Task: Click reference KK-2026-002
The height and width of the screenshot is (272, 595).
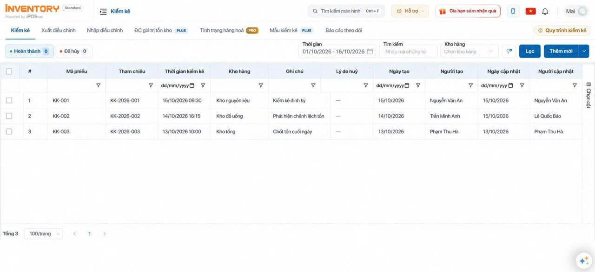Action: (x=125, y=116)
